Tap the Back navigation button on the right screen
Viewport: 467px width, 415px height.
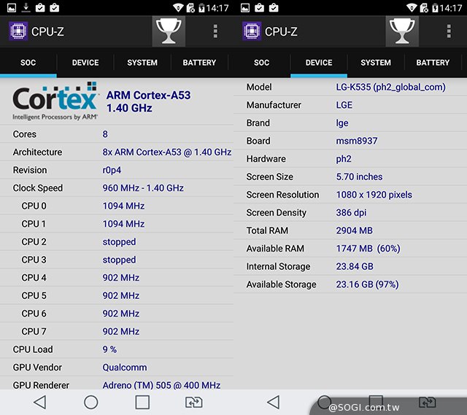click(x=273, y=402)
